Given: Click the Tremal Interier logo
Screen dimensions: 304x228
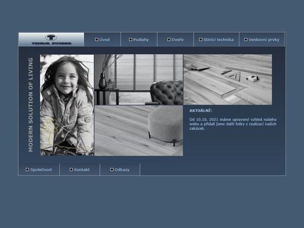Looking at the screenshot, I should [x=51, y=39].
